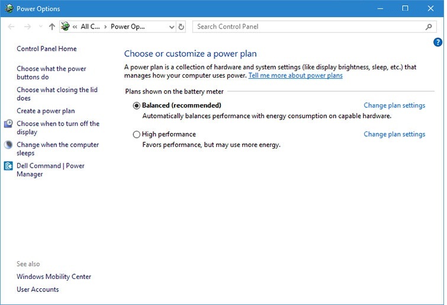The image size is (447, 305).
Task: Open Tell me more about power plans
Action: (x=295, y=76)
